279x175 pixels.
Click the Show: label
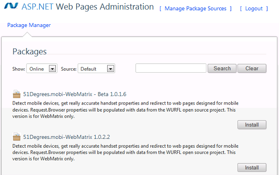[19, 69]
